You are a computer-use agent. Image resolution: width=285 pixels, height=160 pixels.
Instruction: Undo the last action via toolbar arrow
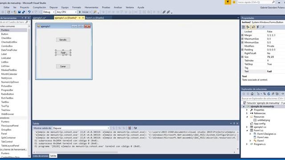[29, 12]
